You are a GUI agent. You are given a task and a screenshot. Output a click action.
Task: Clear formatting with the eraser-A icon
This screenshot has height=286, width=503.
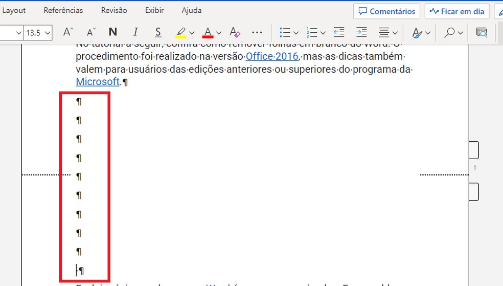tap(235, 32)
